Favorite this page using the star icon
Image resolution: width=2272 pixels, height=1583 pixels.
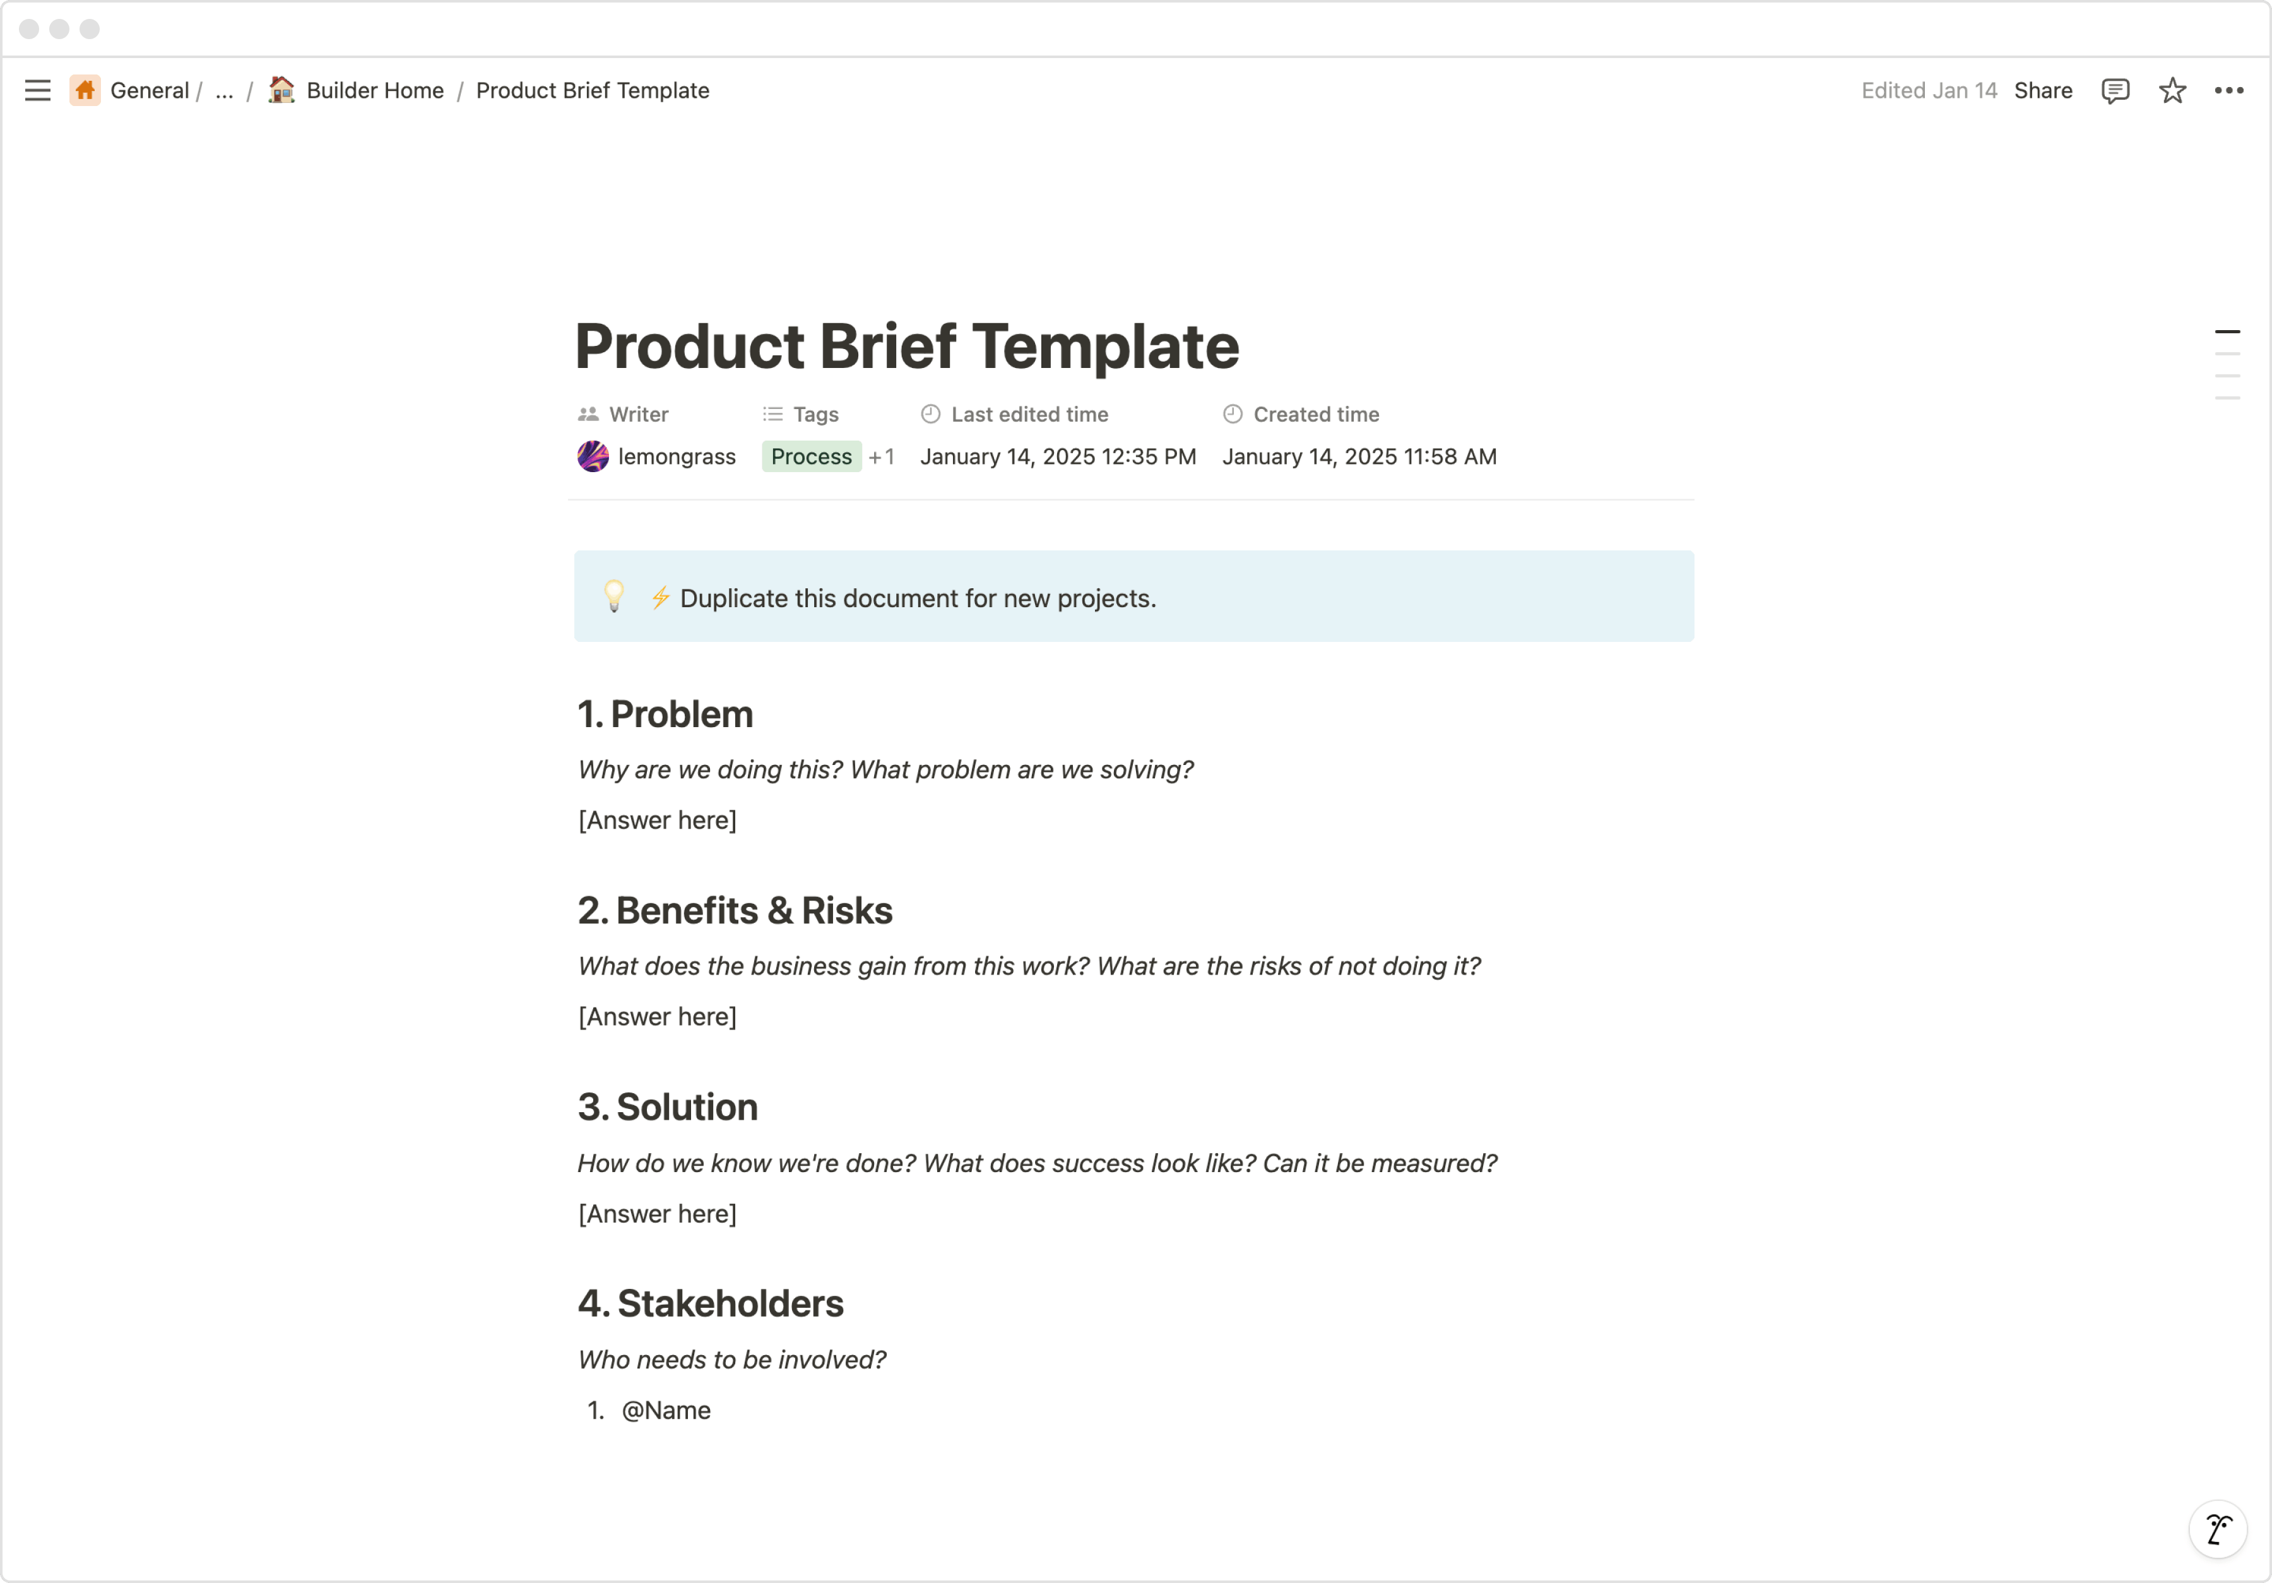(x=2173, y=90)
